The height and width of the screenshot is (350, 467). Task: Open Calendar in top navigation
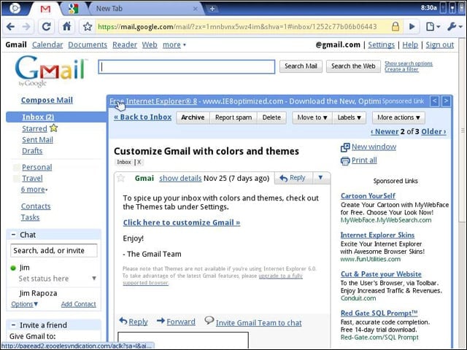pyautogui.click(x=47, y=44)
